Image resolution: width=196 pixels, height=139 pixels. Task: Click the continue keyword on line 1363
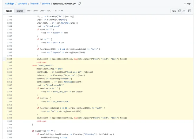[x=41, y=121]
